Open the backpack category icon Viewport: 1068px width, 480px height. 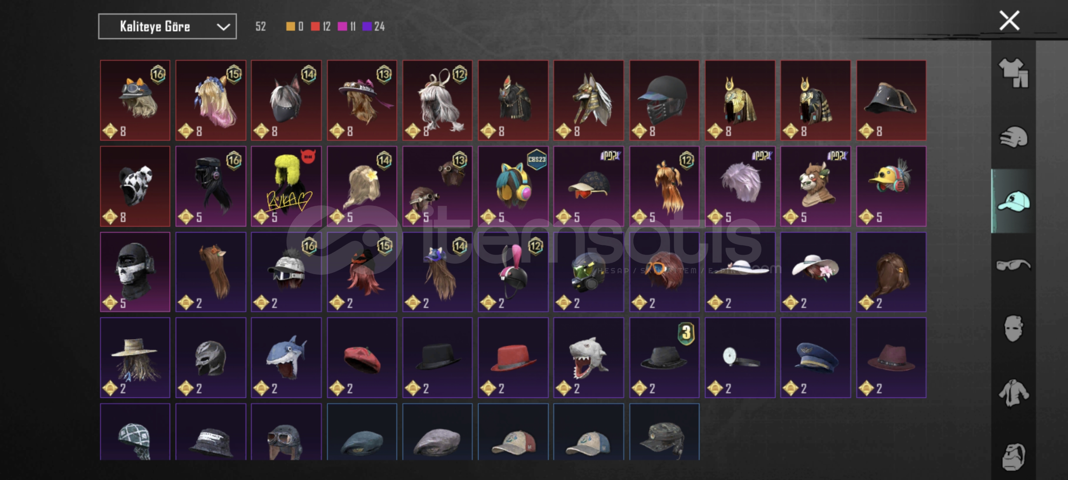coord(1013,456)
